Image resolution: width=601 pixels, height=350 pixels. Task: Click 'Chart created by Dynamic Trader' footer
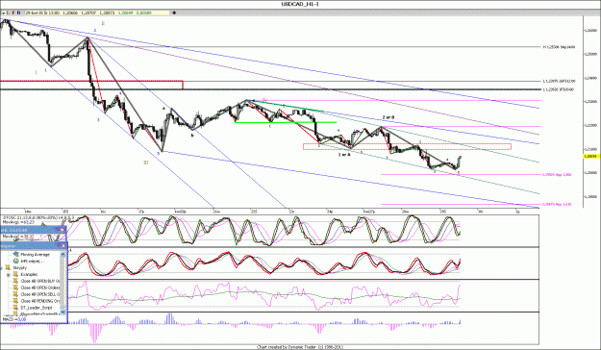coord(299,346)
